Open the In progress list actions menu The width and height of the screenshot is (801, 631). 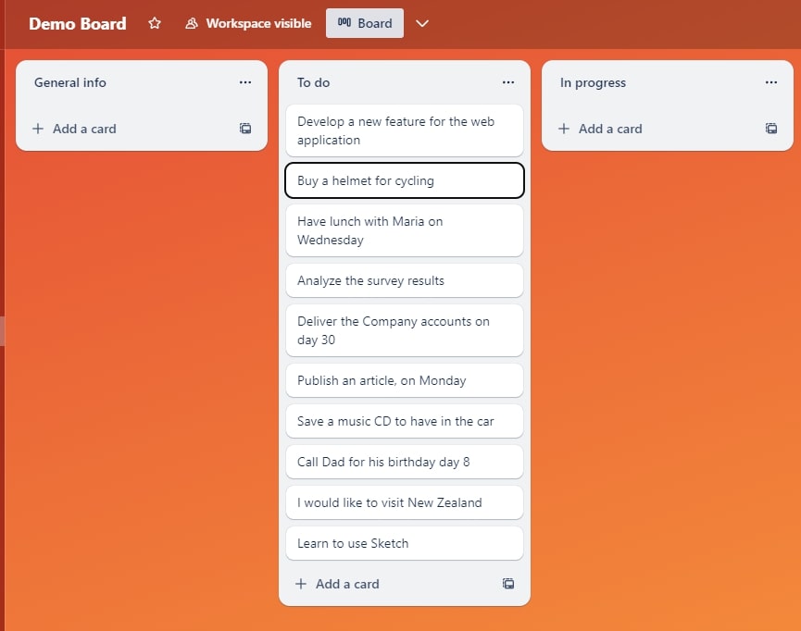[x=771, y=82]
